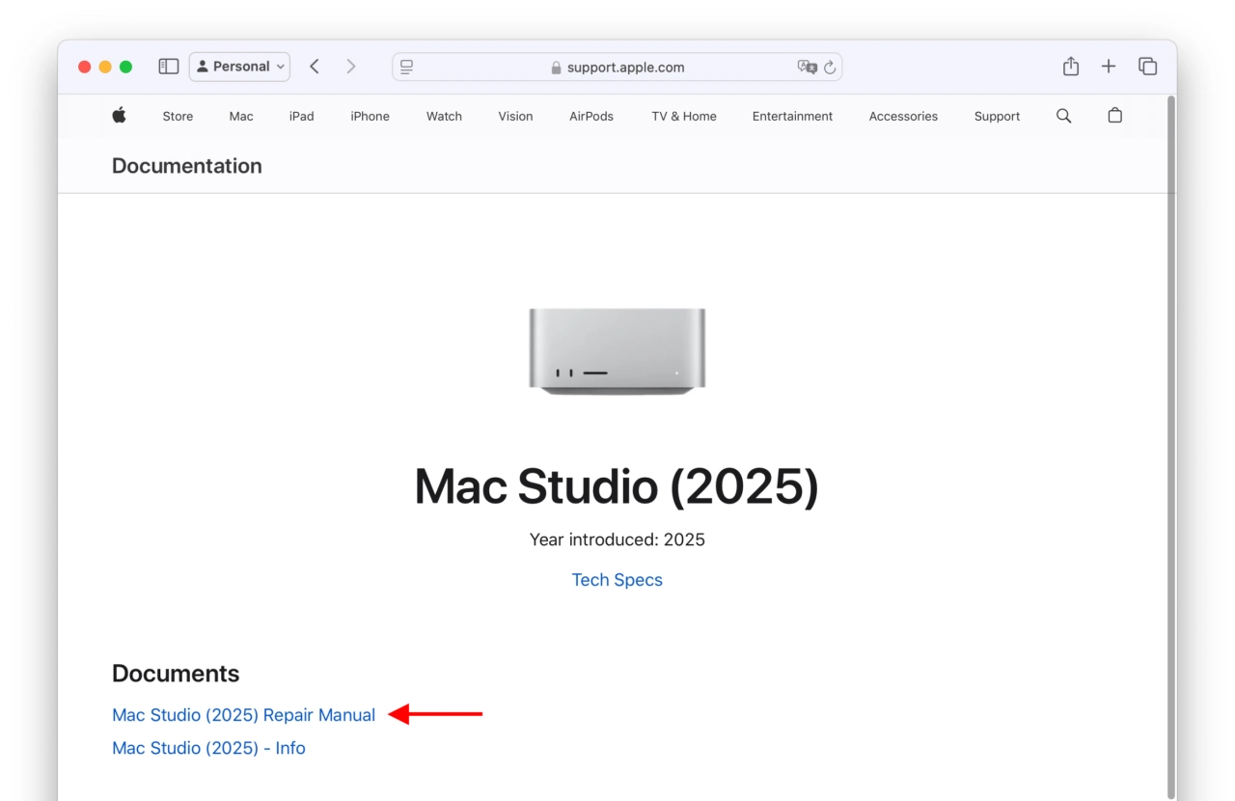Toggle the Safari sidebar icon
The width and height of the screenshot is (1235, 801).
click(x=169, y=67)
